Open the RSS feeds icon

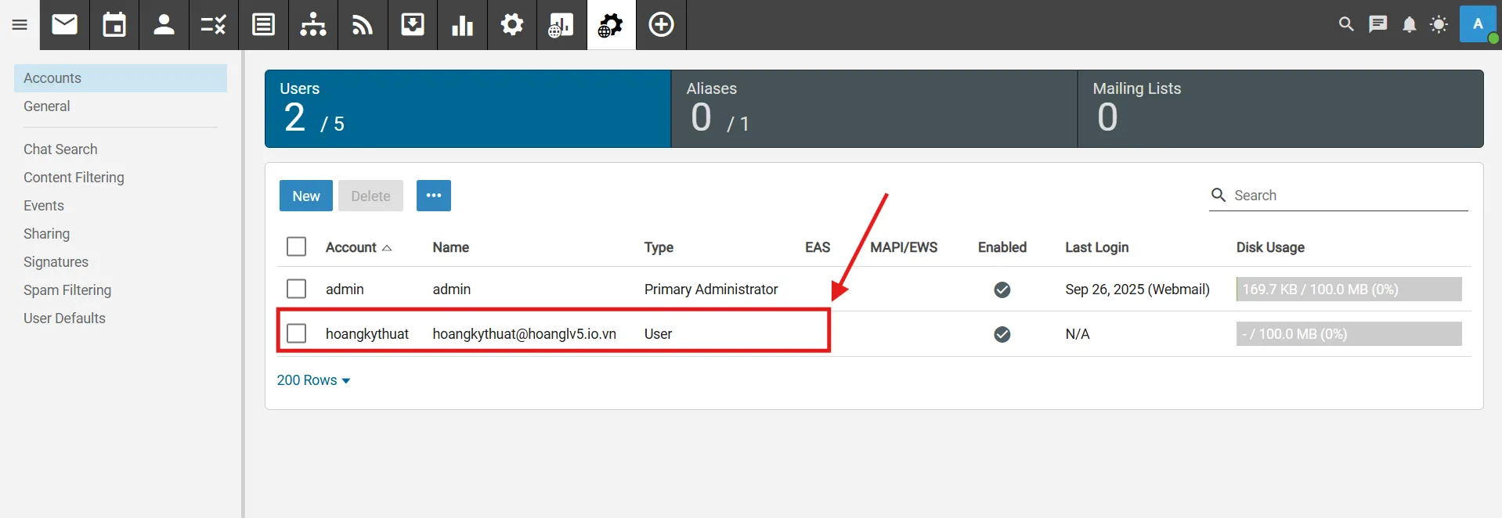363,25
